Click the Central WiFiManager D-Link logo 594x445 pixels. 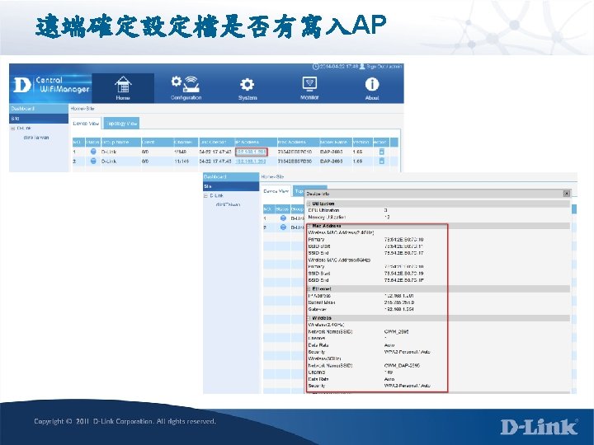click(x=51, y=85)
